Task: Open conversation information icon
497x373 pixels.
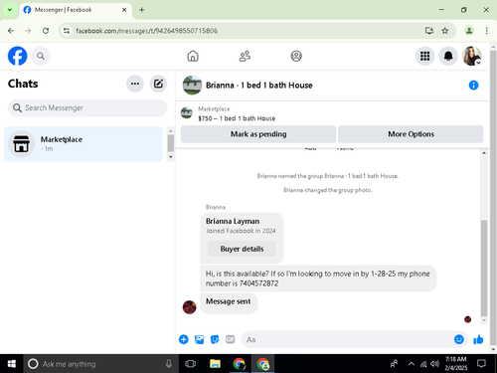Action: click(x=473, y=86)
